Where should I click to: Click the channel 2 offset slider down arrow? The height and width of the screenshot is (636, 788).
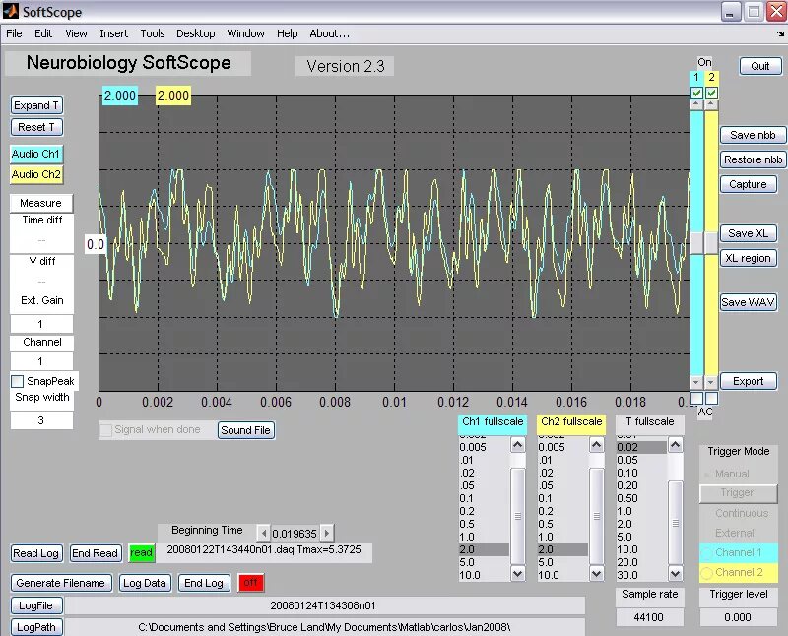[710, 382]
